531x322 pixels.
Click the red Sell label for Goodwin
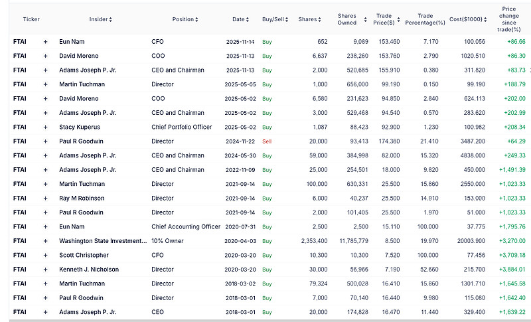(267, 141)
